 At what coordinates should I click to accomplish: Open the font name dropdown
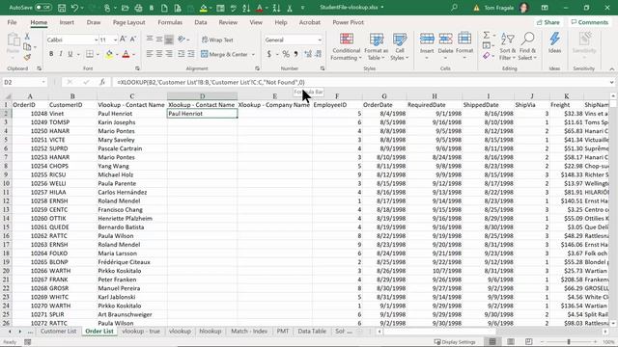click(x=96, y=40)
